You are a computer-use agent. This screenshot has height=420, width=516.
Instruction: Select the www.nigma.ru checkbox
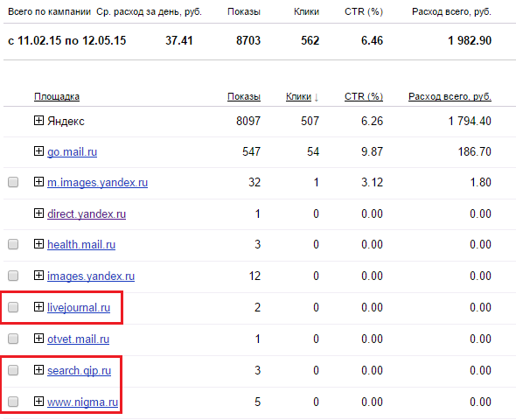pos(13,402)
